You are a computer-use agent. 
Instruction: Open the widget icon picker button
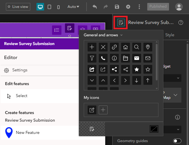tap(121, 23)
